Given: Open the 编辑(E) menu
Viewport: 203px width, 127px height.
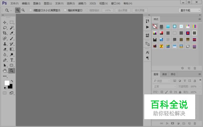Looking at the screenshot, I should click(x=26, y=3).
